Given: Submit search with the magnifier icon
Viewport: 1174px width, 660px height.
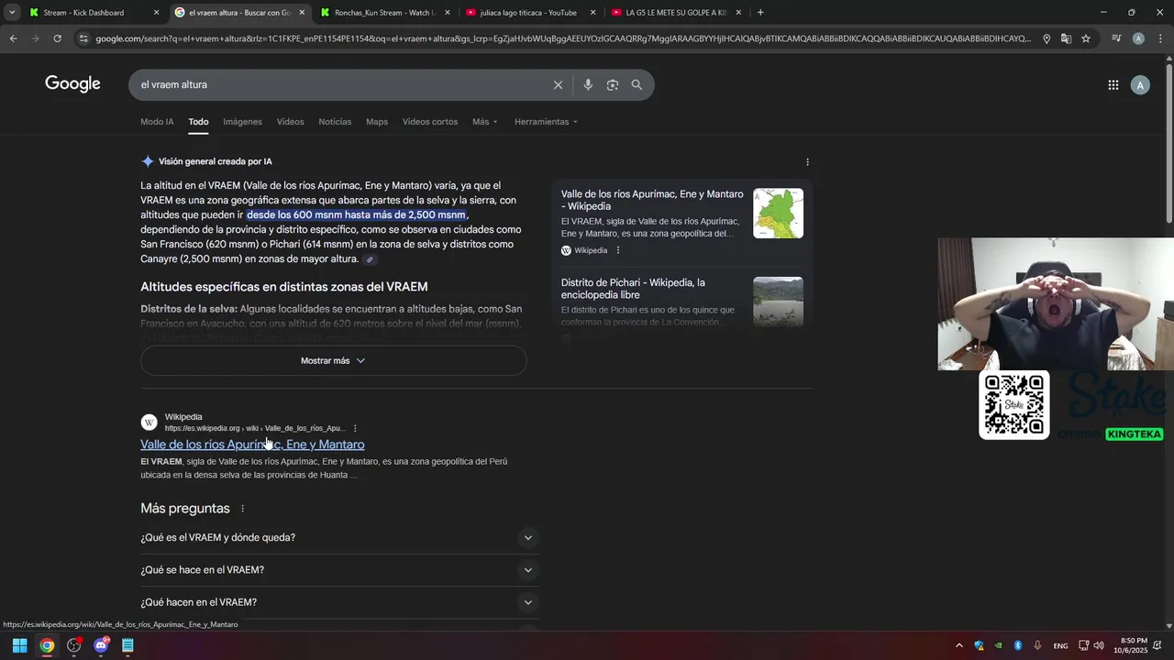Looking at the screenshot, I should coord(637,85).
